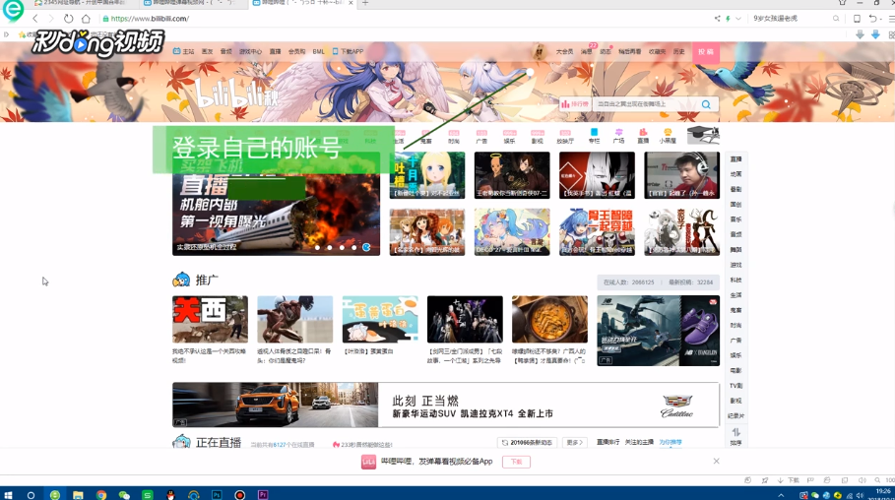
Task: Open 消息 with notification badge
Action: click(587, 51)
